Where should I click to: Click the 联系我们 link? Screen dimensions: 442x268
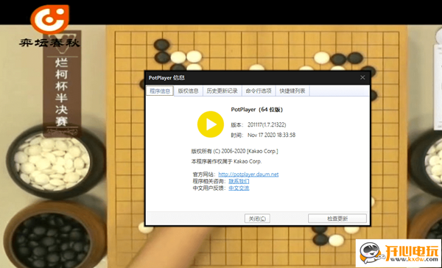[239, 181]
